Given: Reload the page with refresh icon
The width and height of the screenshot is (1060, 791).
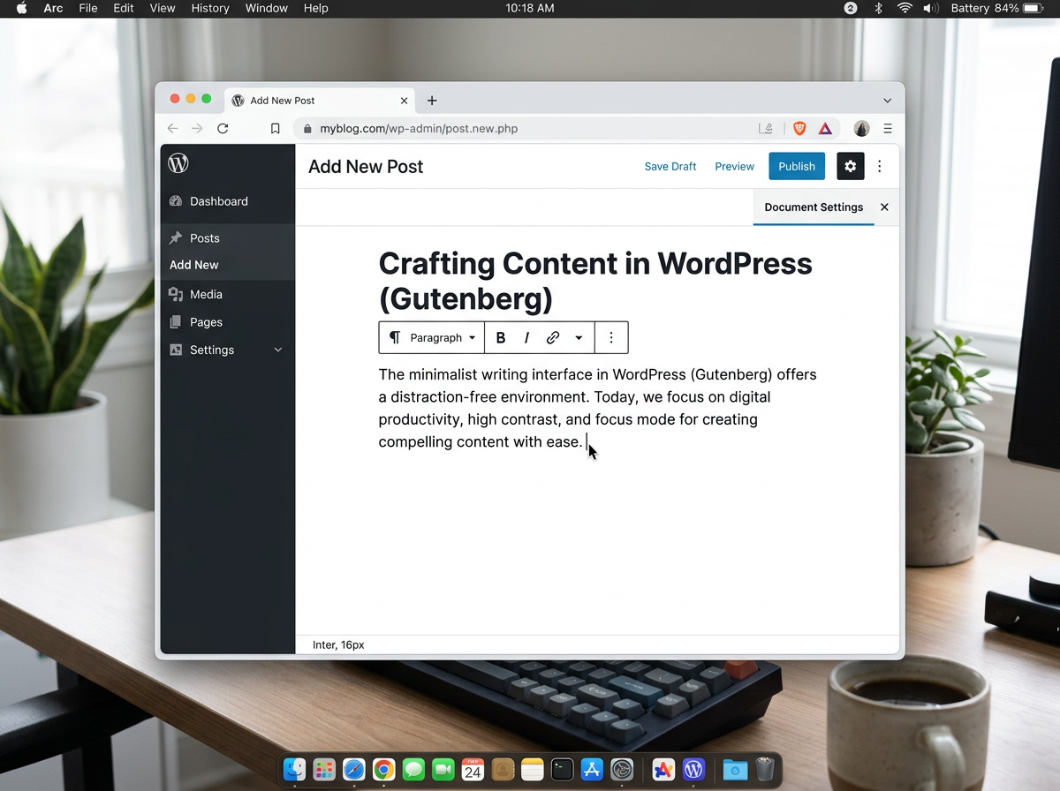Looking at the screenshot, I should (x=223, y=129).
